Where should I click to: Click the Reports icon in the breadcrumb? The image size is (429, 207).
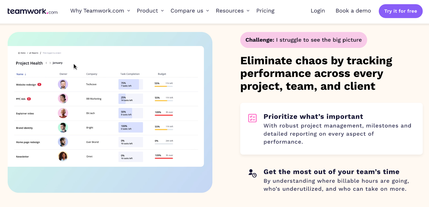[x=30, y=53]
